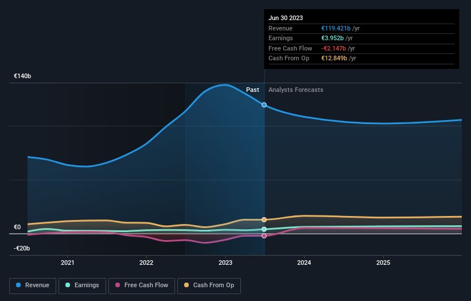Click the Revenue data point marker on the blue line

(264, 105)
